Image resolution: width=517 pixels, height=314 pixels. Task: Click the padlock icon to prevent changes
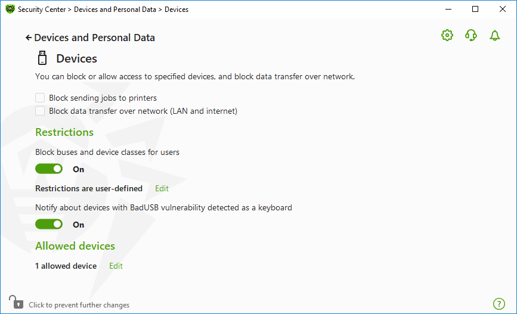[x=16, y=302]
